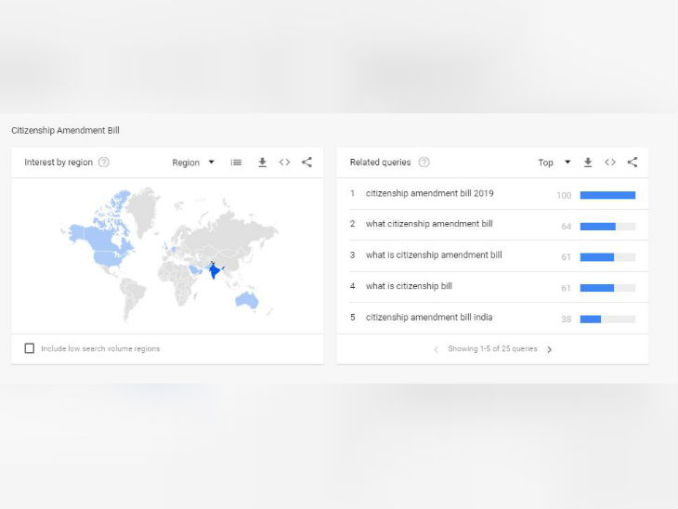This screenshot has width=678, height=509.
Task: Open help for Related queries
Action: [x=424, y=163]
